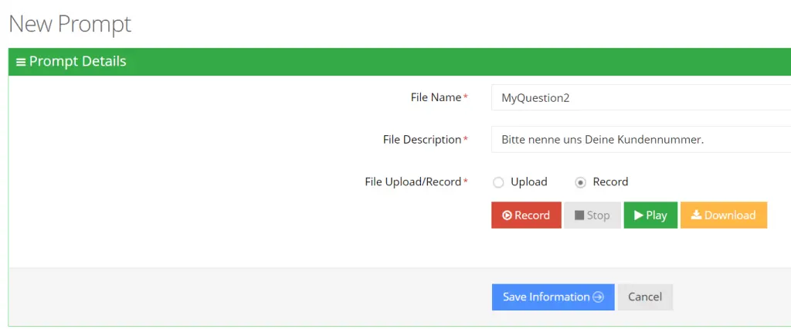Click the square icon on the Stop button
The image size is (791, 329).
(579, 215)
